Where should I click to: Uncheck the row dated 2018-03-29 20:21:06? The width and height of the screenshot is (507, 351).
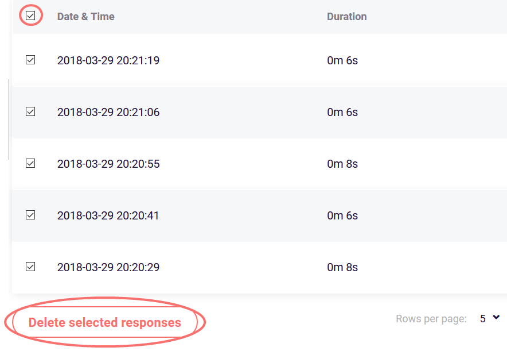pos(30,111)
